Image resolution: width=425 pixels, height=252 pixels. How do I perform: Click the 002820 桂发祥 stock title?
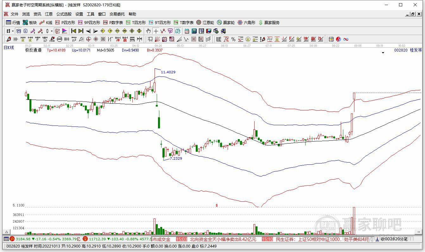(x=408, y=50)
